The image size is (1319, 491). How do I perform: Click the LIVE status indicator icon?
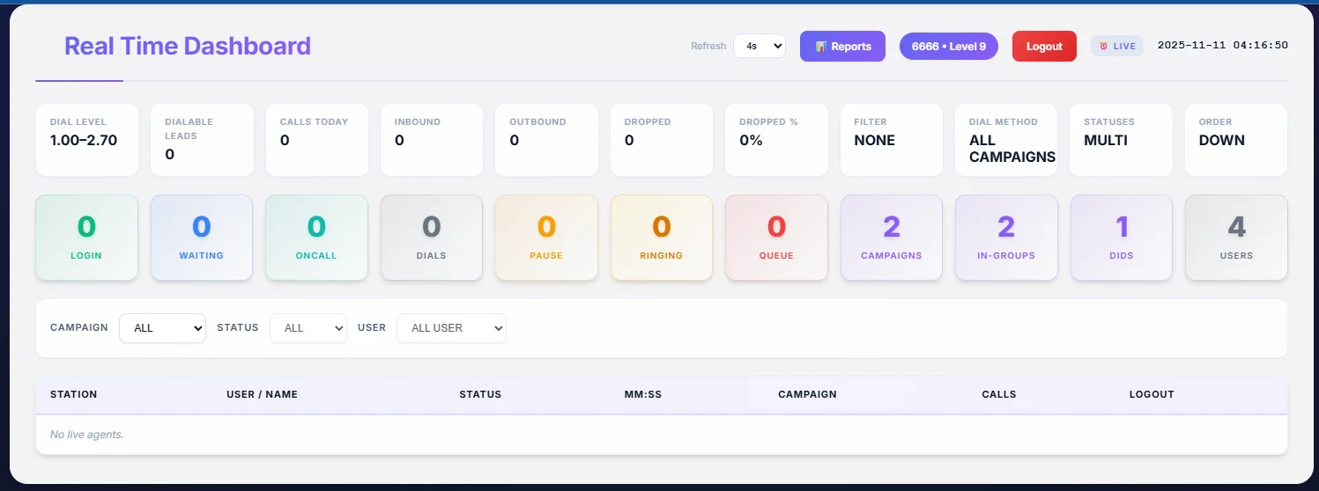pos(1103,47)
